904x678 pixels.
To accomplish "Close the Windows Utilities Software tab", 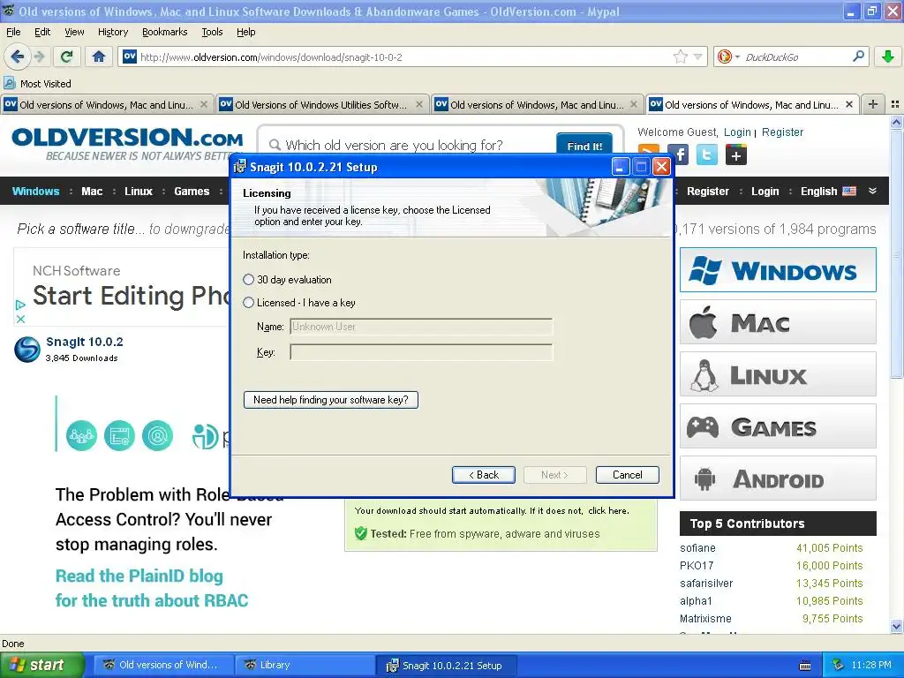I will pos(419,104).
